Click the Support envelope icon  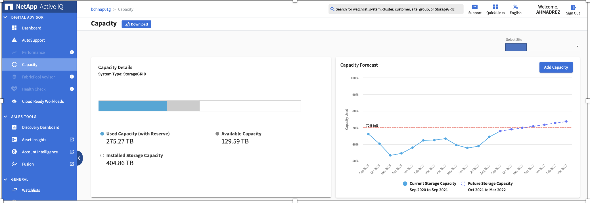pos(475,7)
